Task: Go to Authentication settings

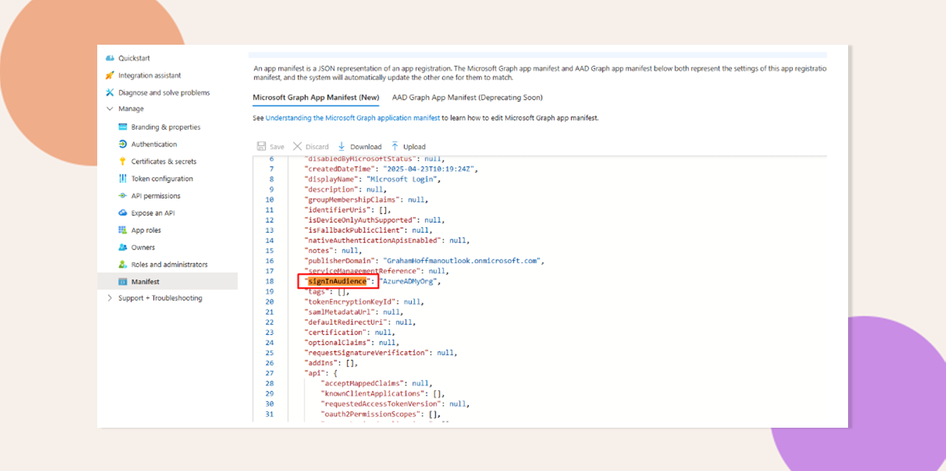Action: 154,144
